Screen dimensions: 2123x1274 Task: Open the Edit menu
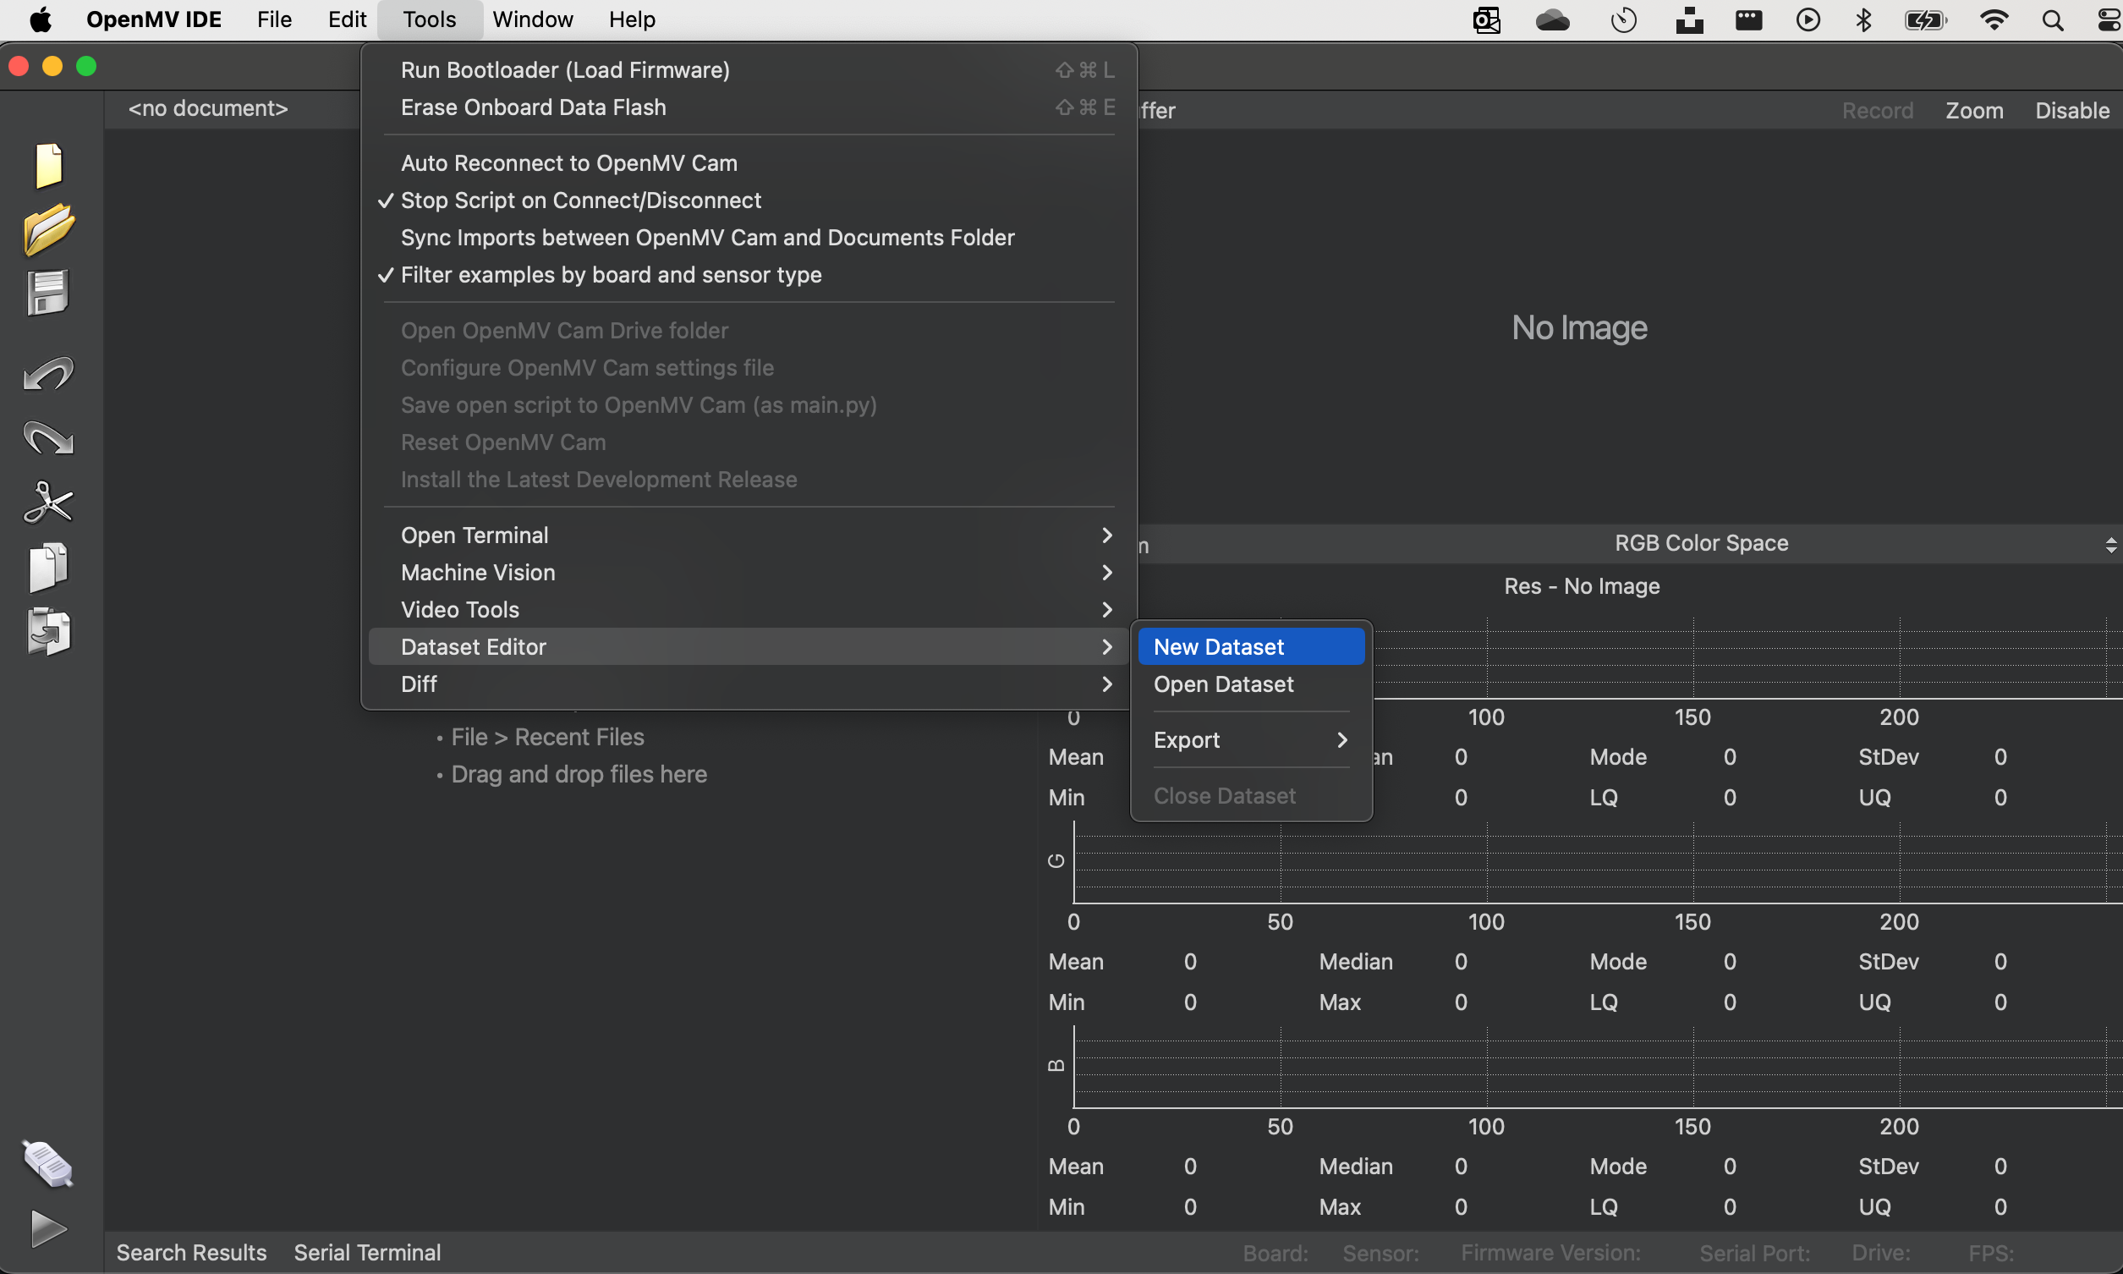pos(347,19)
